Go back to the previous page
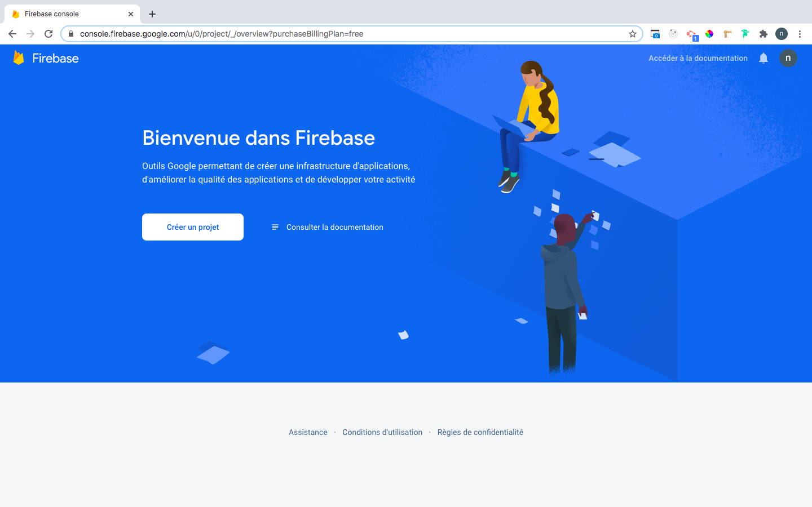812x507 pixels. (x=12, y=34)
